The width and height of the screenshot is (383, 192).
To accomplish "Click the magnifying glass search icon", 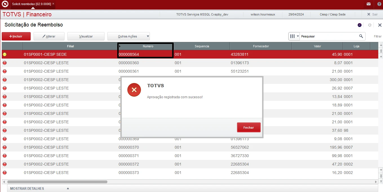I will tap(361, 36).
